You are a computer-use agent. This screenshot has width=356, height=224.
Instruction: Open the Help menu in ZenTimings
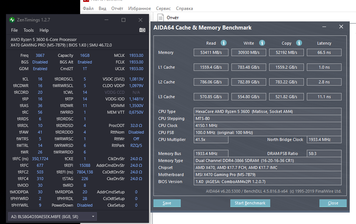[x=44, y=30]
